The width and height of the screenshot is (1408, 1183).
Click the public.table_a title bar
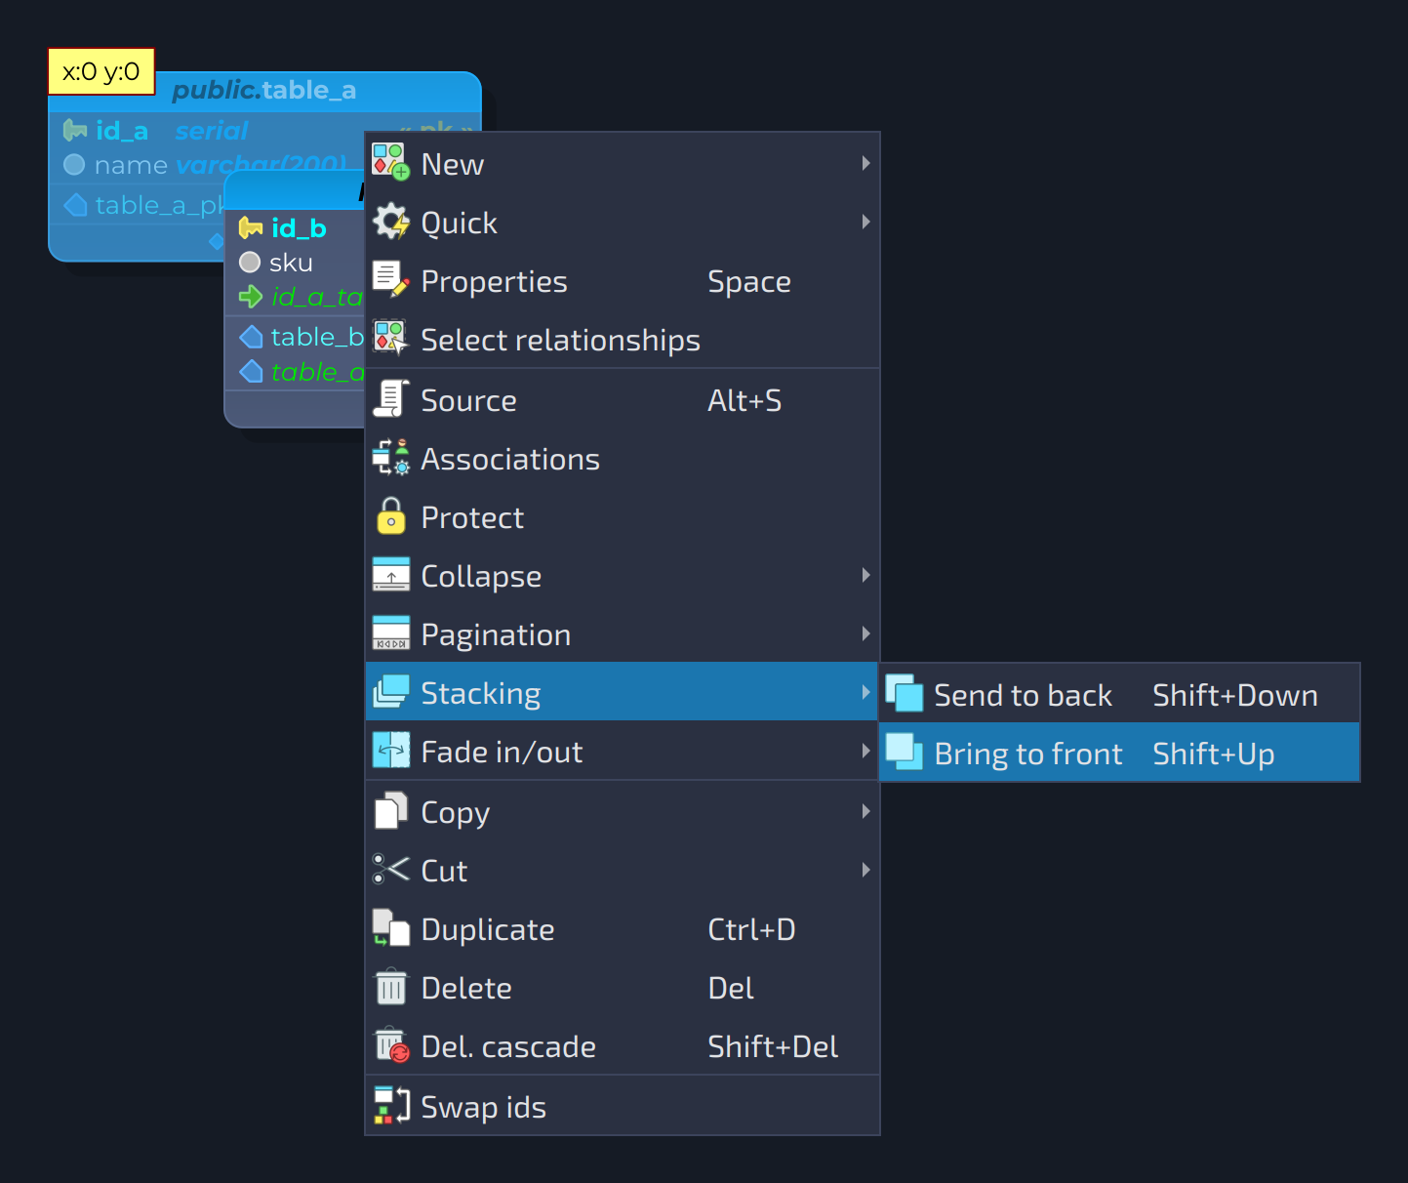(264, 90)
